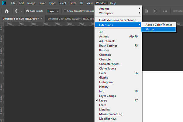183x122 pixels.
Task: Open the Actions panel
Action: pyautogui.click(x=118, y=37)
